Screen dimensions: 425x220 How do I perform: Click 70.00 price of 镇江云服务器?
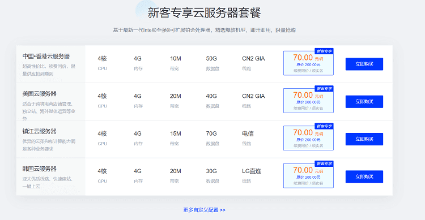click(x=303, y=132)
